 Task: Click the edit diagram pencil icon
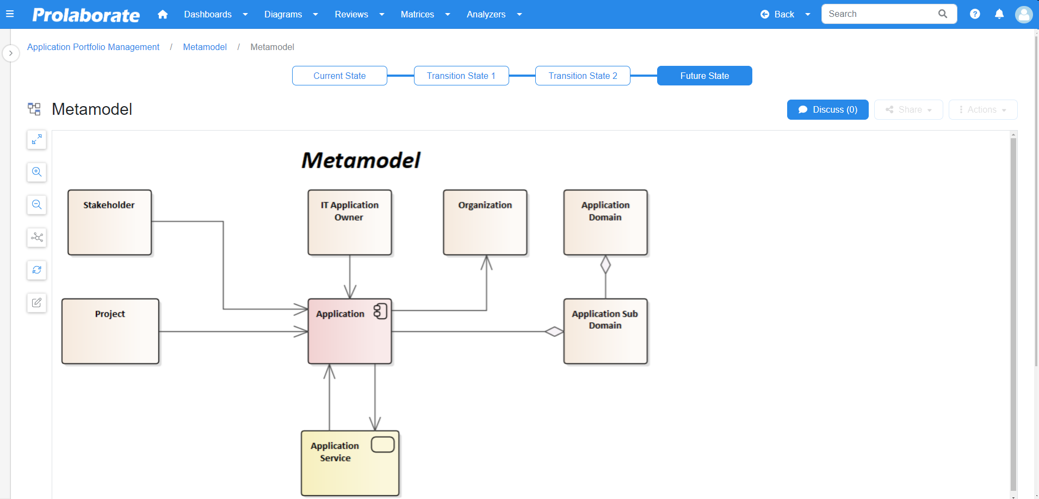(36, 303)
